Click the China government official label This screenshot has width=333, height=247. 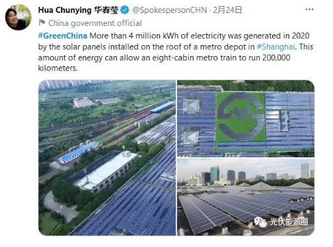95,23
